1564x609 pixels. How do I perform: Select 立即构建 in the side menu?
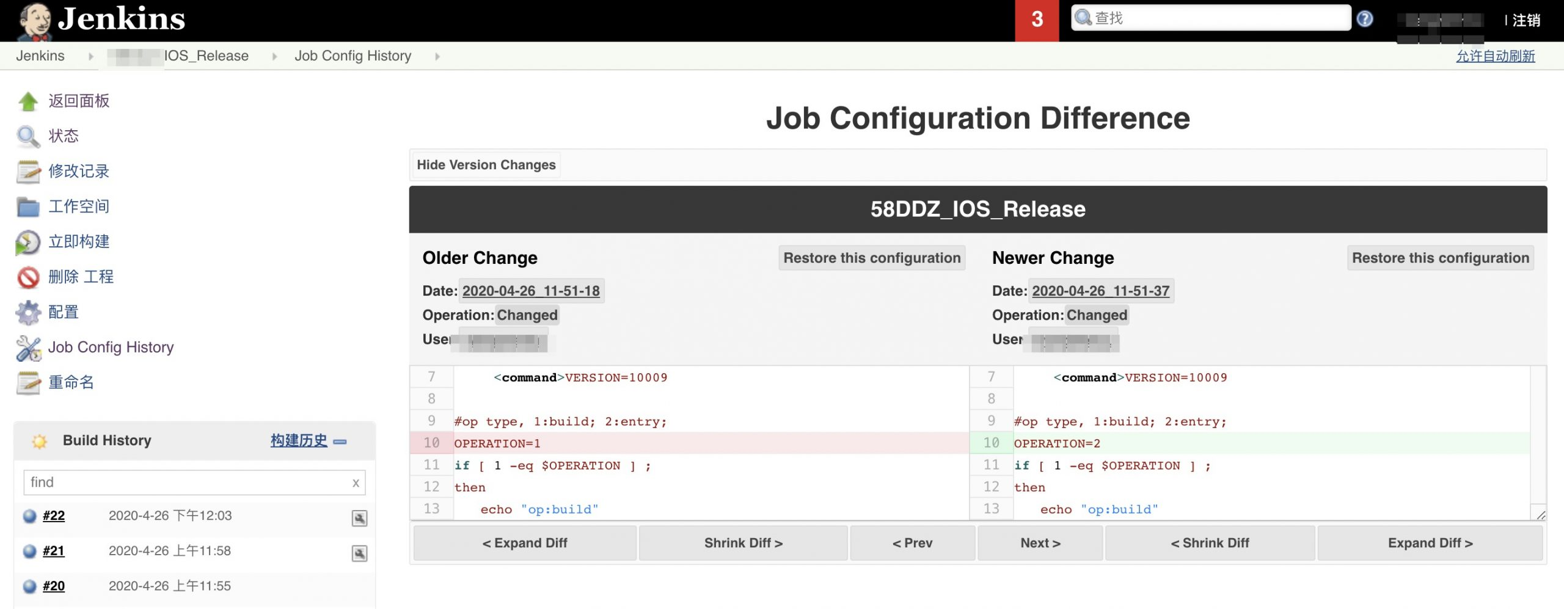tap(79, 242)
